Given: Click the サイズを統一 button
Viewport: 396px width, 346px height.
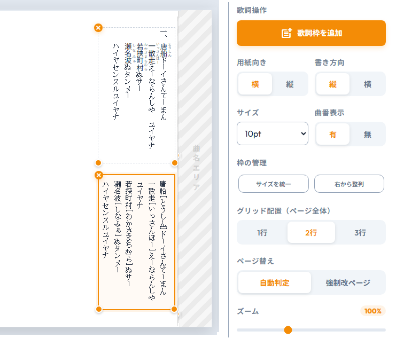Looking at the screenshot, I should pos(273,184).
